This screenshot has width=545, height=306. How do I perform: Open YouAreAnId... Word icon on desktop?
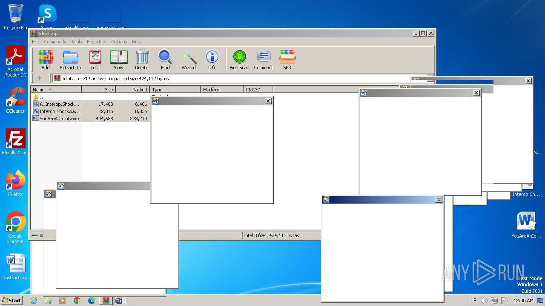click(526, 225)
